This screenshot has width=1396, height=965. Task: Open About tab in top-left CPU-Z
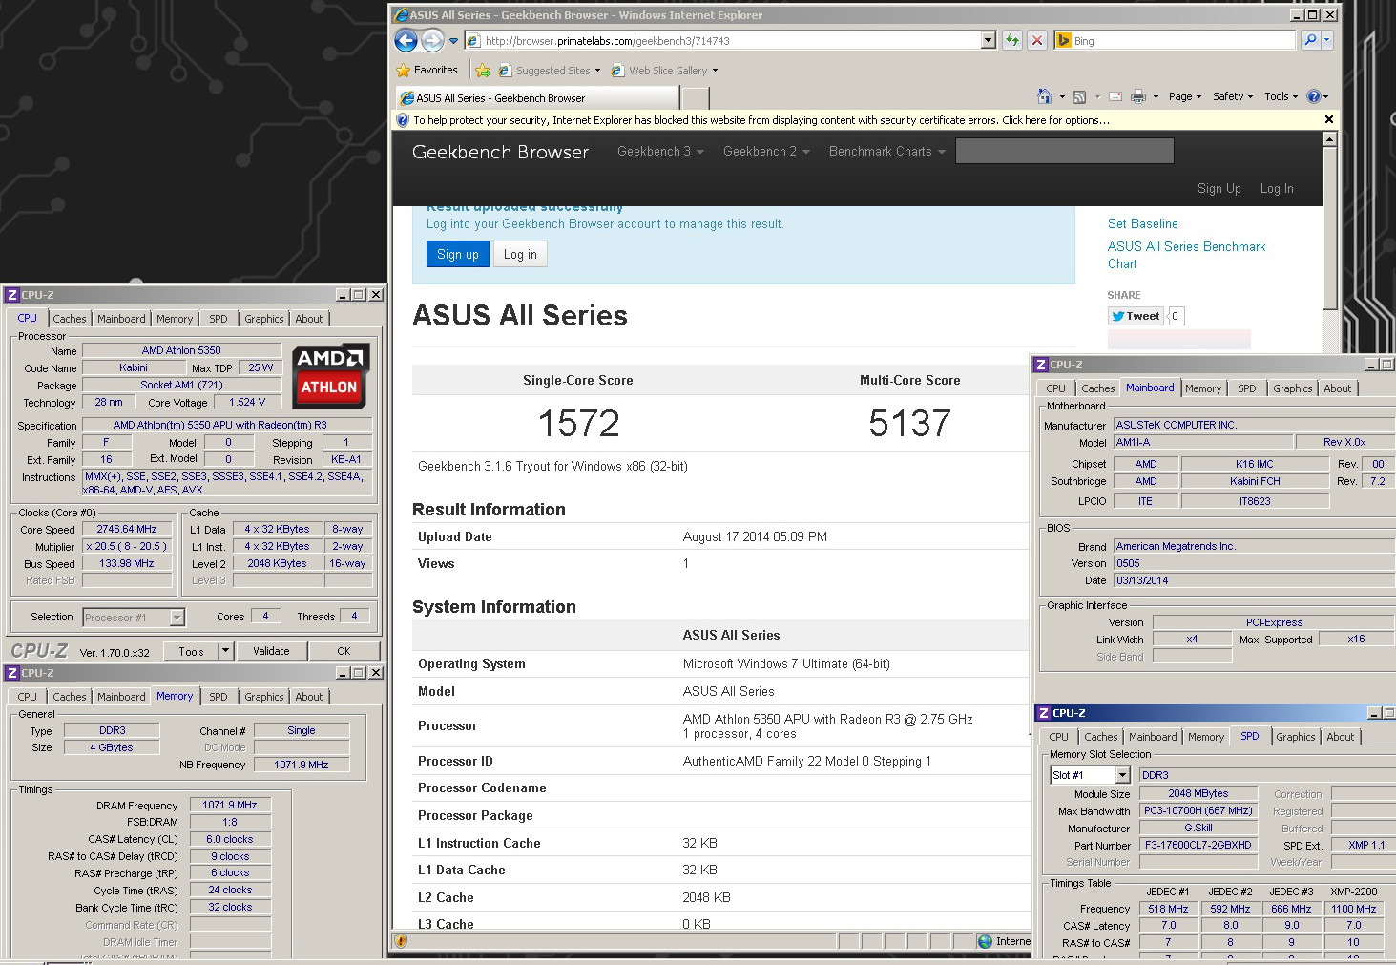[308, 319]
